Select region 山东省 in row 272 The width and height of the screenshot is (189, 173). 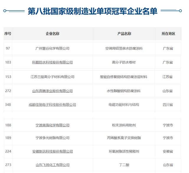[x=167, y=91]
